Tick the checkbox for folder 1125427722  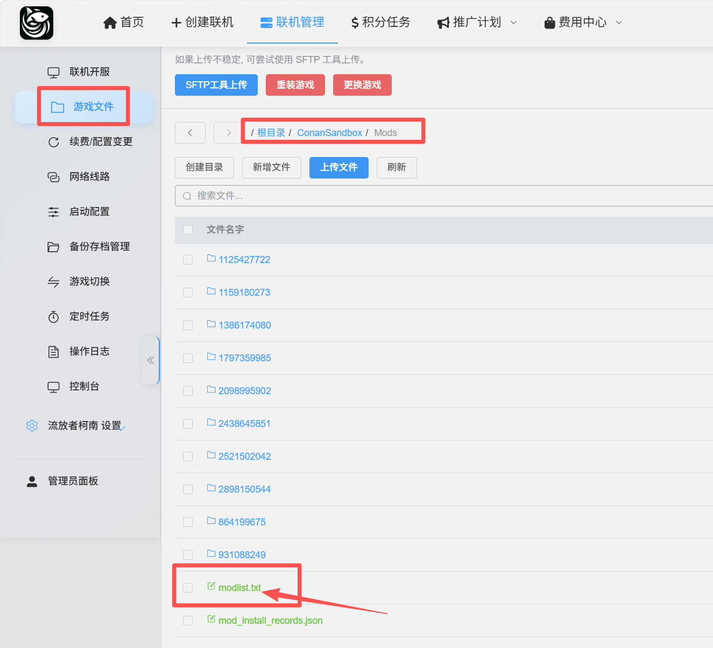(x=188, y=260)
